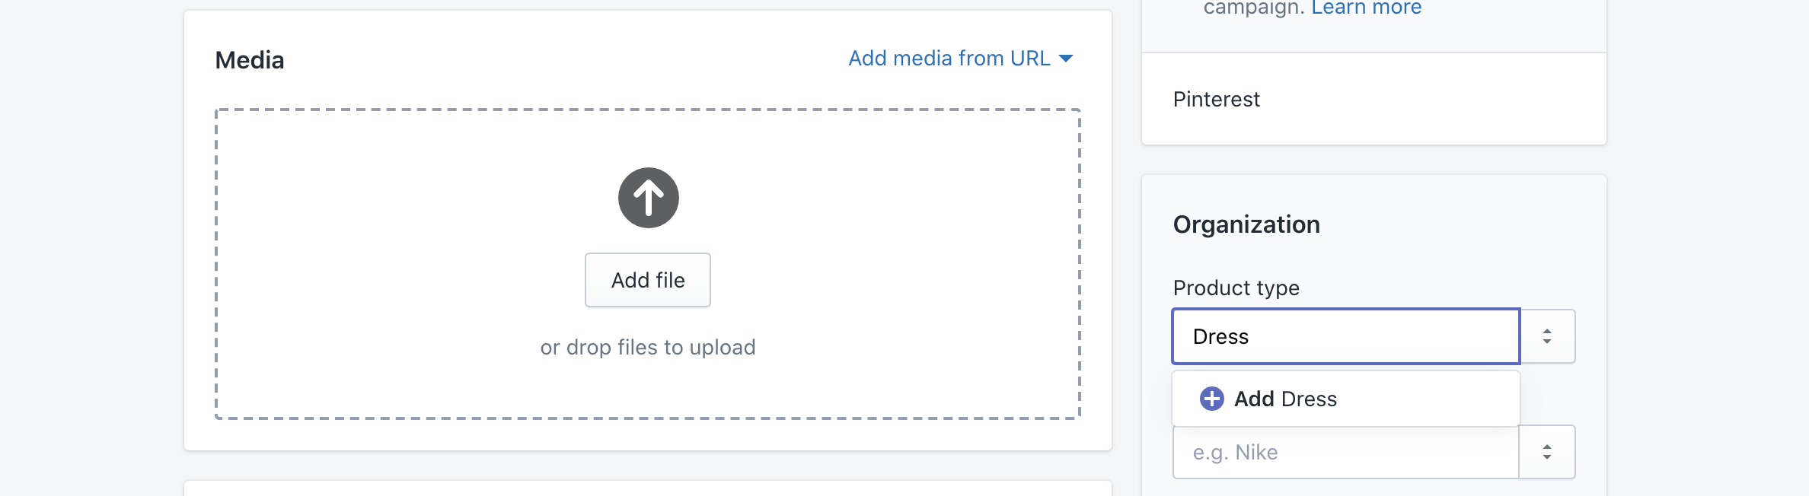Viewport: 1809px width, 496px height.
Task: Click the bold Add word in the suggestion
Action: [1254, 399]
